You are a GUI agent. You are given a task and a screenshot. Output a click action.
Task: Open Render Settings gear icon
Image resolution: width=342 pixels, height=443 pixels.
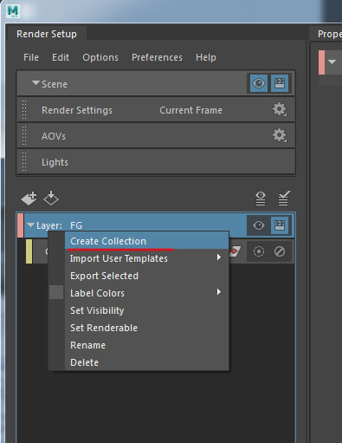pyautogui.click(x=280, y=109)
